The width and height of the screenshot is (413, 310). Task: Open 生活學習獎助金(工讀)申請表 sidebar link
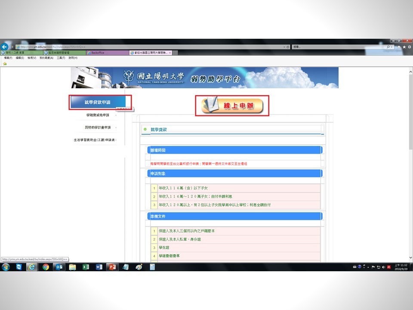coord(95,140)
